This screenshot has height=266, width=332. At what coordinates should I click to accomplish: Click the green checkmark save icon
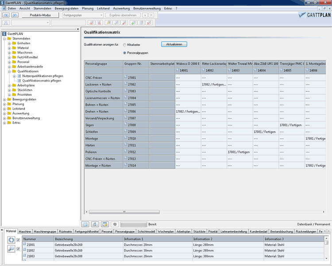point(116,23)
